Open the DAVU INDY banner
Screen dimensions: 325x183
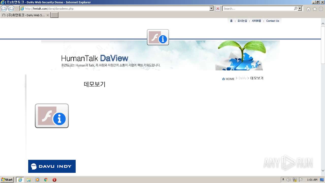pos(52,166)
